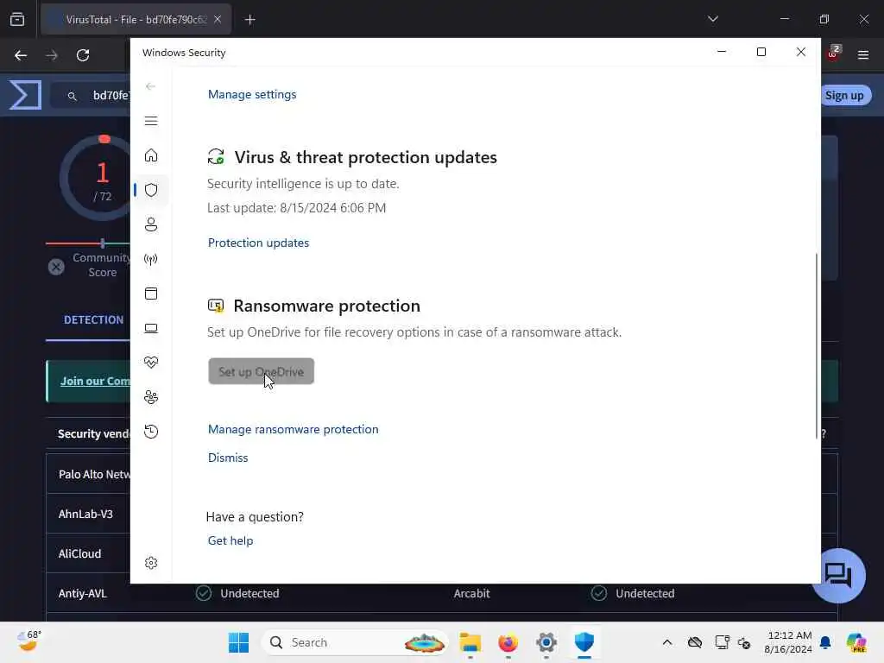Open the Windows Start menu
The width and height of the screenshot is (884, 663).
[x=238, y=642]
